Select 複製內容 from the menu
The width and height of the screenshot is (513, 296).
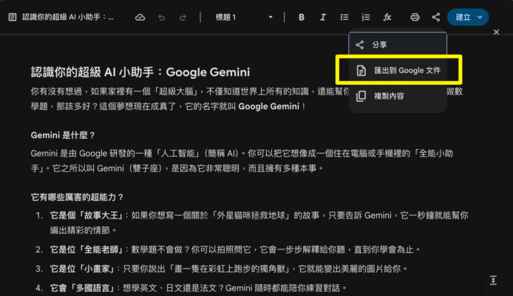(398, 96)
